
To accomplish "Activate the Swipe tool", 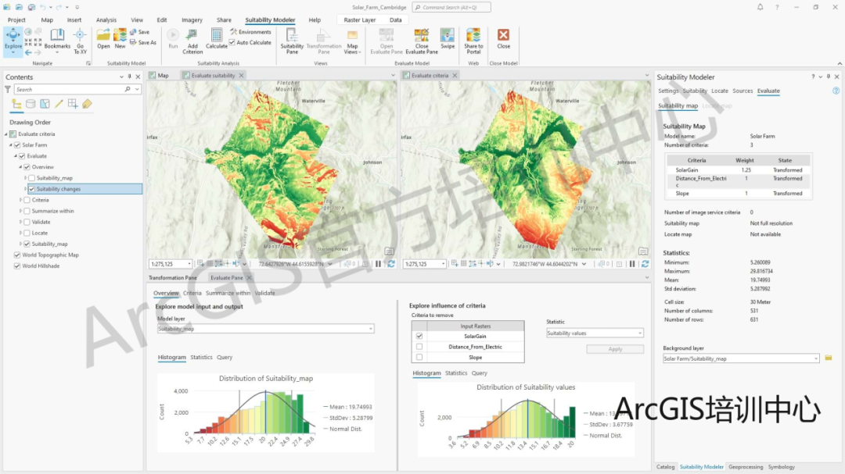I will 448,39.
